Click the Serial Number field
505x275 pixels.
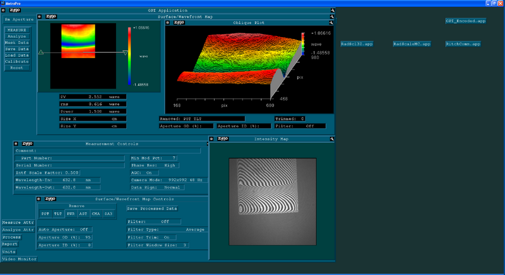click(x=69, y=166)
